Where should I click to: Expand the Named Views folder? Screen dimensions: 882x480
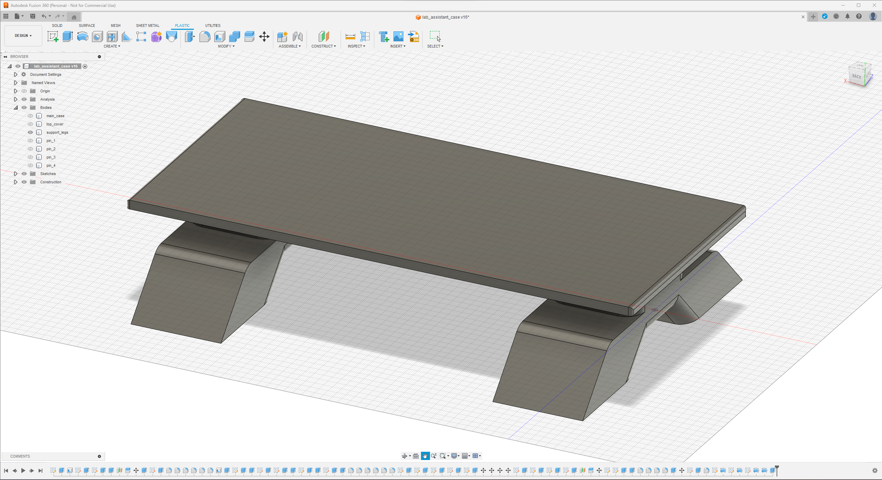(x=15, y=82)
